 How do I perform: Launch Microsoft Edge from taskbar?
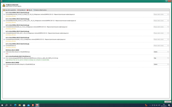tap(15, 105)
